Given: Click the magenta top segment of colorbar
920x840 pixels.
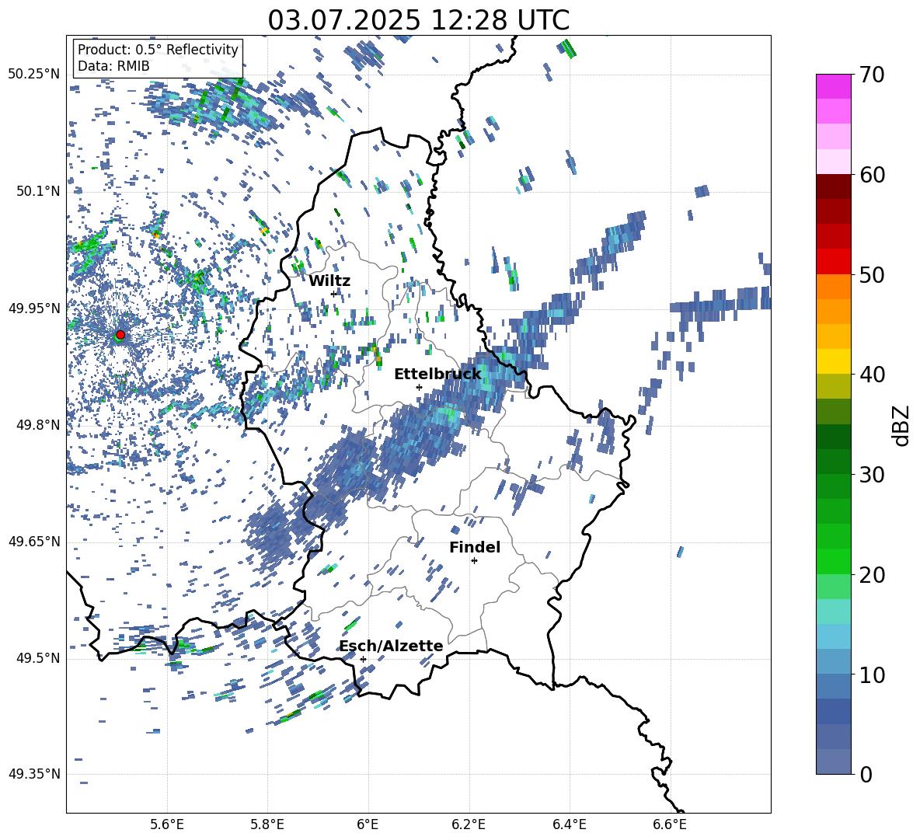Looking at the screenshot, I should (833, 87).
